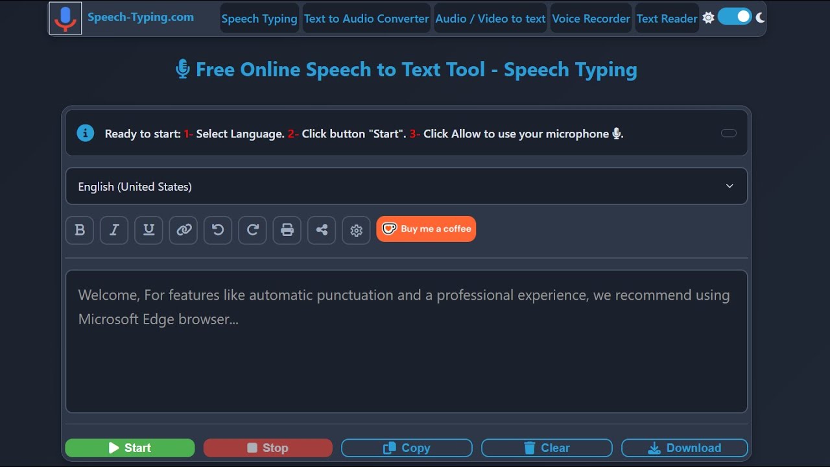
Task: Switch to Voice Recorder tab
Action: (x=591, y=18)
